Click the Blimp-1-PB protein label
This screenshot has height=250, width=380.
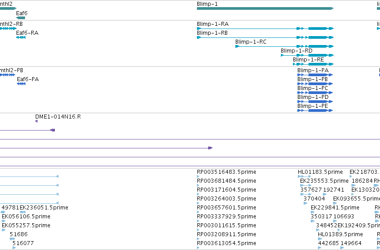[x=313, y=79]
